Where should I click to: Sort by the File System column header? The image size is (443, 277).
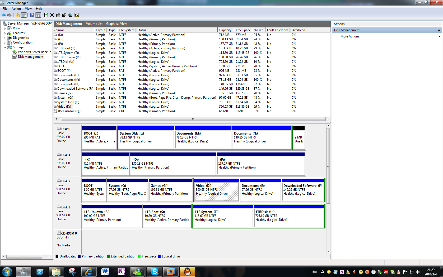(x=127, y=30)
